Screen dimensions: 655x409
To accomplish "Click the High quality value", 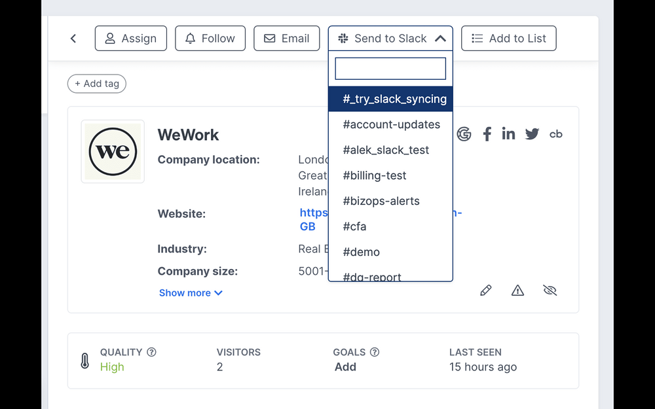I will tap(112, 367).
